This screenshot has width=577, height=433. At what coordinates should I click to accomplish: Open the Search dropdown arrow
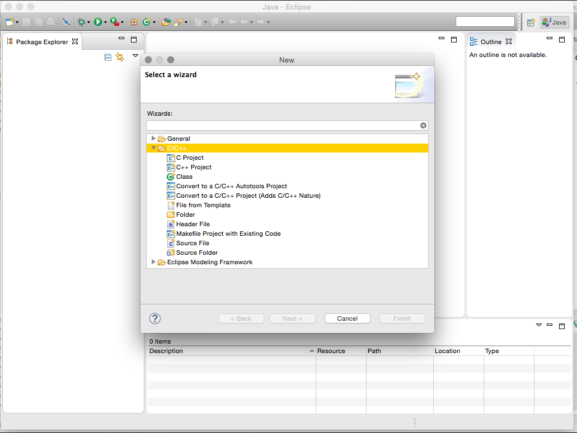click(x=186, y=22)
